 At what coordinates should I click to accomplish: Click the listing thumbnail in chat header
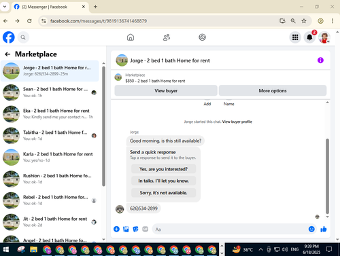[122, 60]
